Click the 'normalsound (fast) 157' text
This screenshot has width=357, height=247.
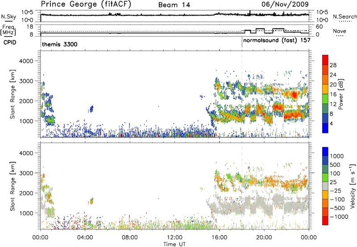277,41
